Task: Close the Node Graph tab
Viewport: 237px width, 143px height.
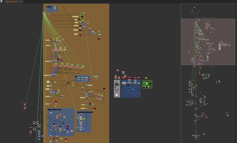Action: [21, 1]
